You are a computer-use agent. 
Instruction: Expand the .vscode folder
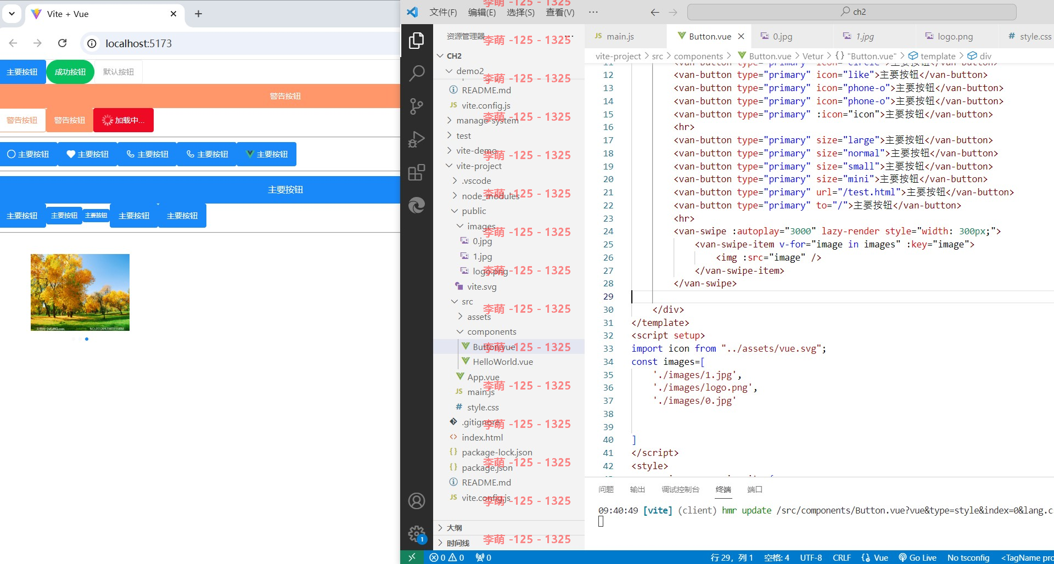pyautogui.click(x=455, y=181)
